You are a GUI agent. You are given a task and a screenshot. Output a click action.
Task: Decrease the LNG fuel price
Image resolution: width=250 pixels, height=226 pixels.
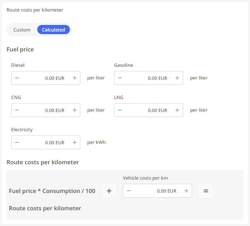pos(120,110)
